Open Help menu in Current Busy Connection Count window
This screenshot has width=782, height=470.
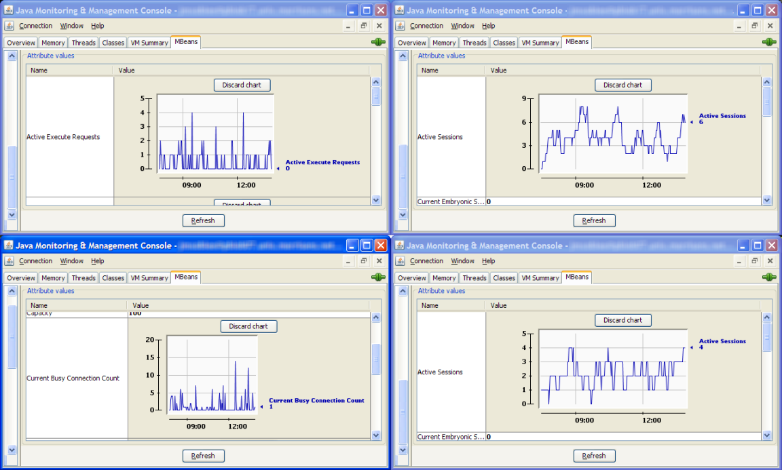[x=98, y=261]
